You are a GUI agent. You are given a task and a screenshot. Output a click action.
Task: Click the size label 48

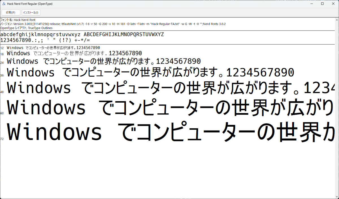2,92
